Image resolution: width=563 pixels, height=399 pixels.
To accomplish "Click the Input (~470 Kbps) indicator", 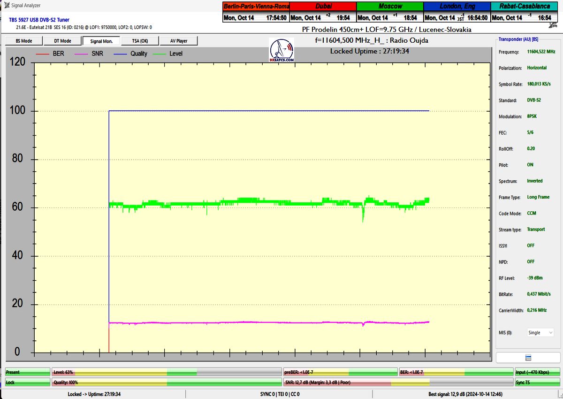I will [536, 372].
